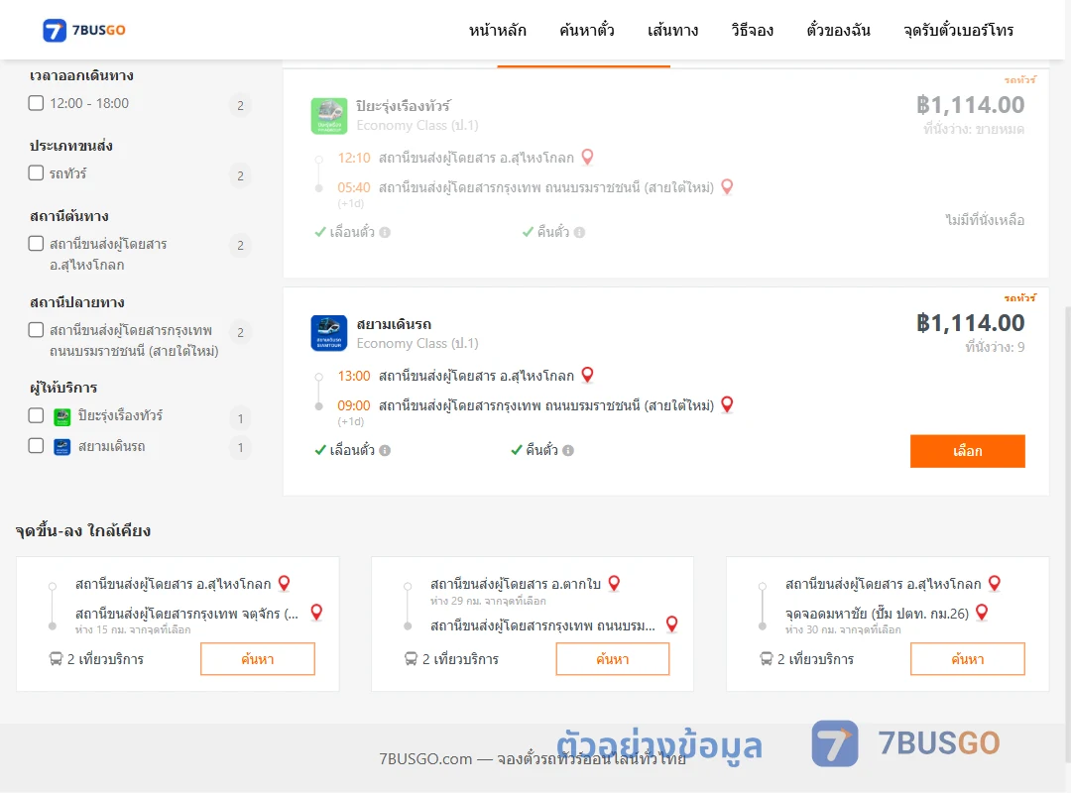Open map pin for จุดจอดมหาชัย stop
This screenshot has height=793, width=1071.
coord(982,612)
